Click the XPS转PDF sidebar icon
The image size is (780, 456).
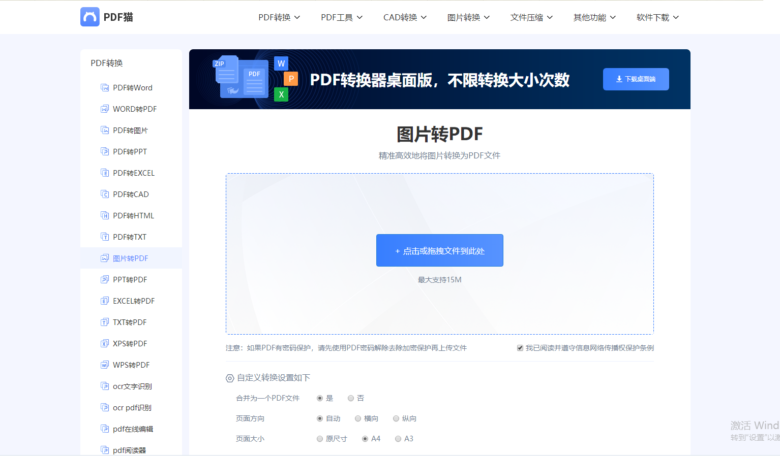tap(104, 343)
